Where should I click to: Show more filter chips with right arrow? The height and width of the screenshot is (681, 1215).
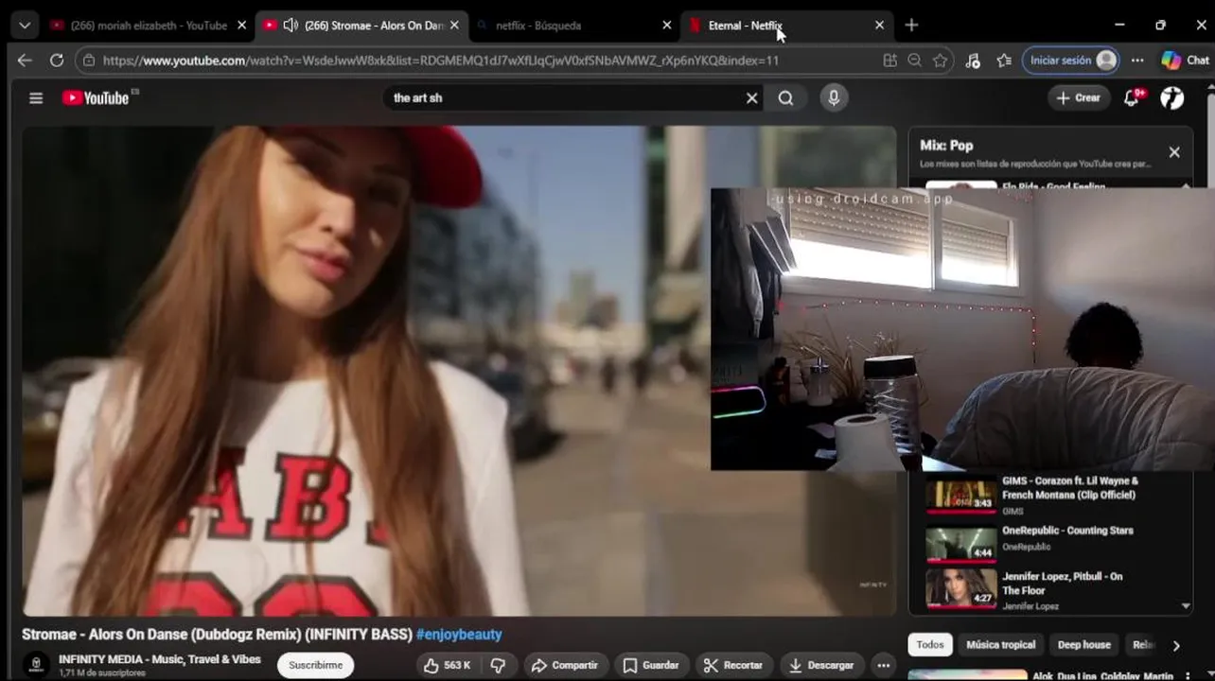pyautogui.click(x=1176, y=645)
